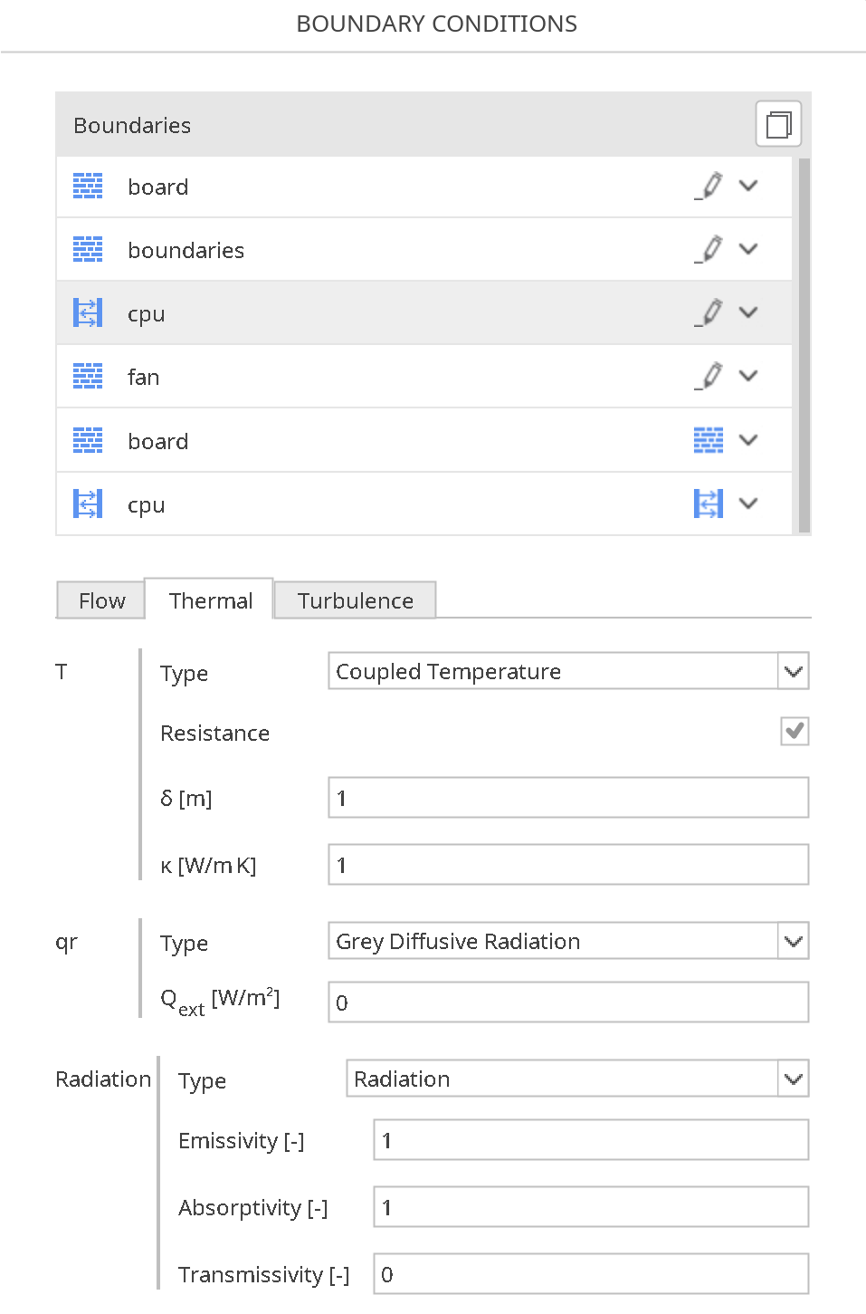This screenshot has height=1314, width=866.
Task: Click the duplicate icon in Boundaries header
Action: pos(777,123)
